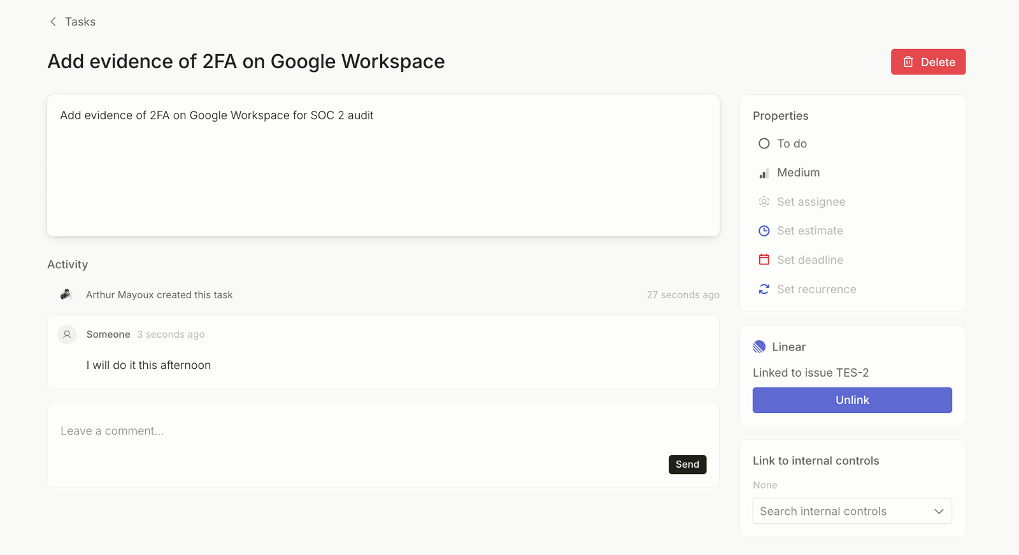Click the task description text box
Viewport: 1019px width, 555px height.
pyautogui.click(x=383, y=166)
